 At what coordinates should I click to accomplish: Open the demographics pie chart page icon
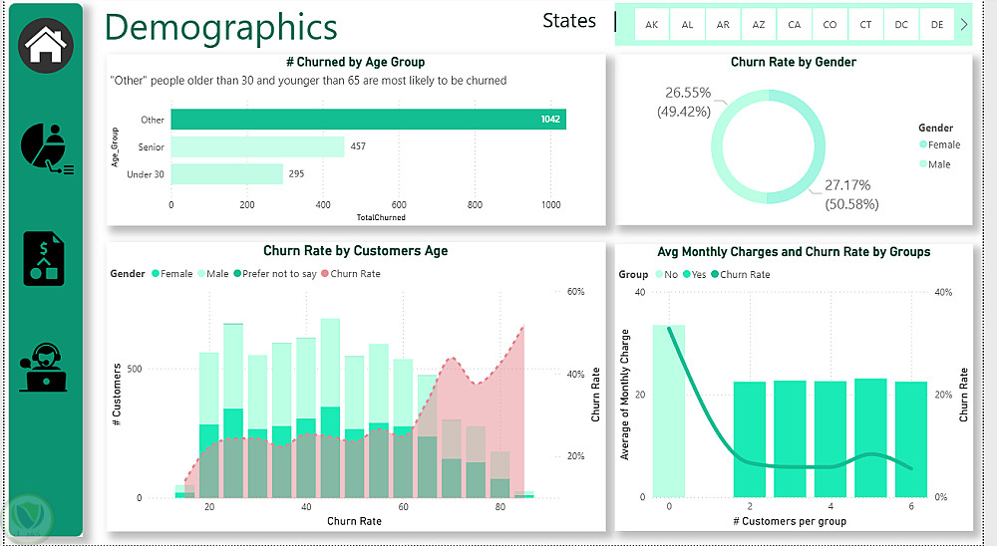click(x=45, y=148)
